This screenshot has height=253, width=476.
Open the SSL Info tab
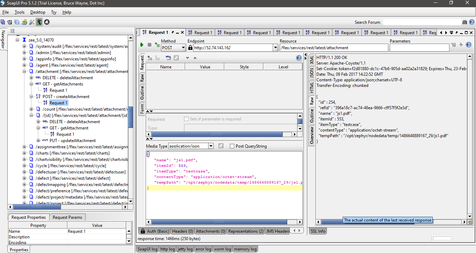[x=318, y=231]
